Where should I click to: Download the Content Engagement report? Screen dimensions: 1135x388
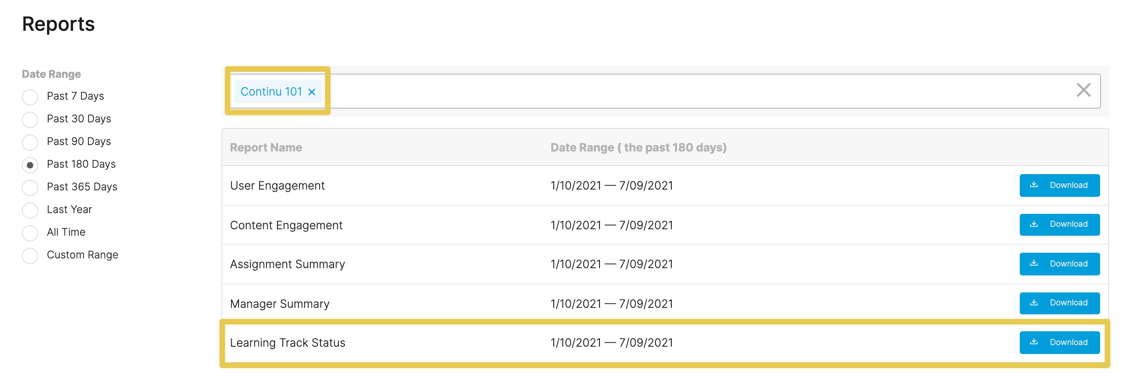pos(1059,224)
